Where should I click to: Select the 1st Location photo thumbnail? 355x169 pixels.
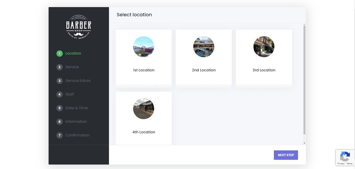click(x=144, y=47)
